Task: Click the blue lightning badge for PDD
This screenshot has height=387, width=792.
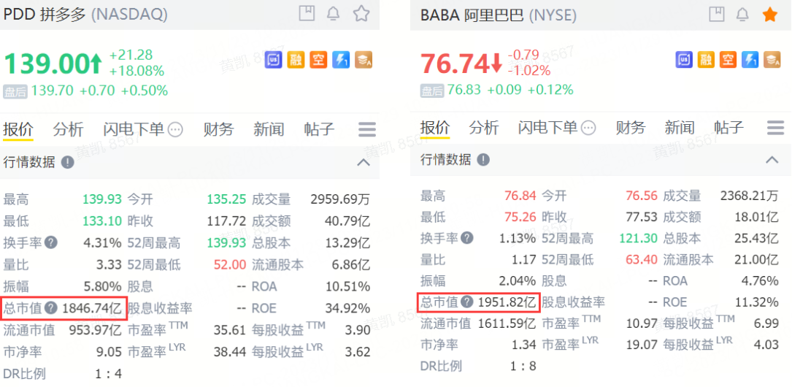Action: click(x=341, y=60)
